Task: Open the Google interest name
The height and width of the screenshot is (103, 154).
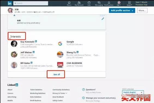Action: tap(70, 42)
